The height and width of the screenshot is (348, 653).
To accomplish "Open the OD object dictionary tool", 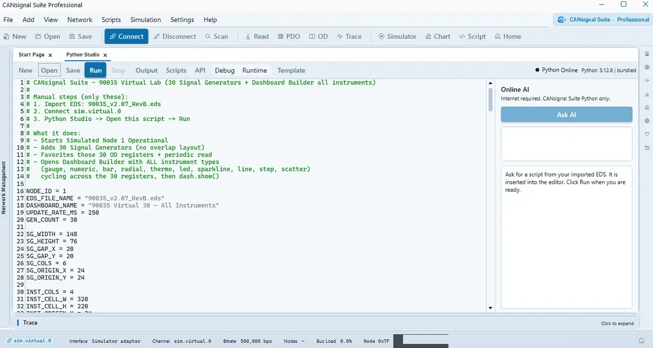I will coord(318,36).
